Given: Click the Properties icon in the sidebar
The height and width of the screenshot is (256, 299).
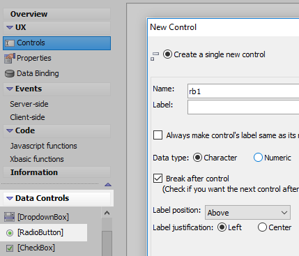Looking at the screenshot, I should 10,59.
